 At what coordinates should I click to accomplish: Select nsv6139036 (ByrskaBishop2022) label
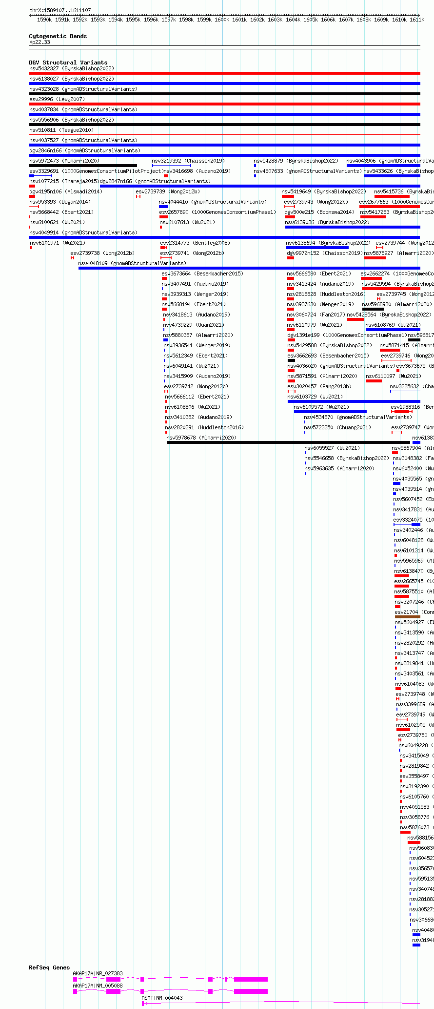pyautogui.click(x=327, y=222)
